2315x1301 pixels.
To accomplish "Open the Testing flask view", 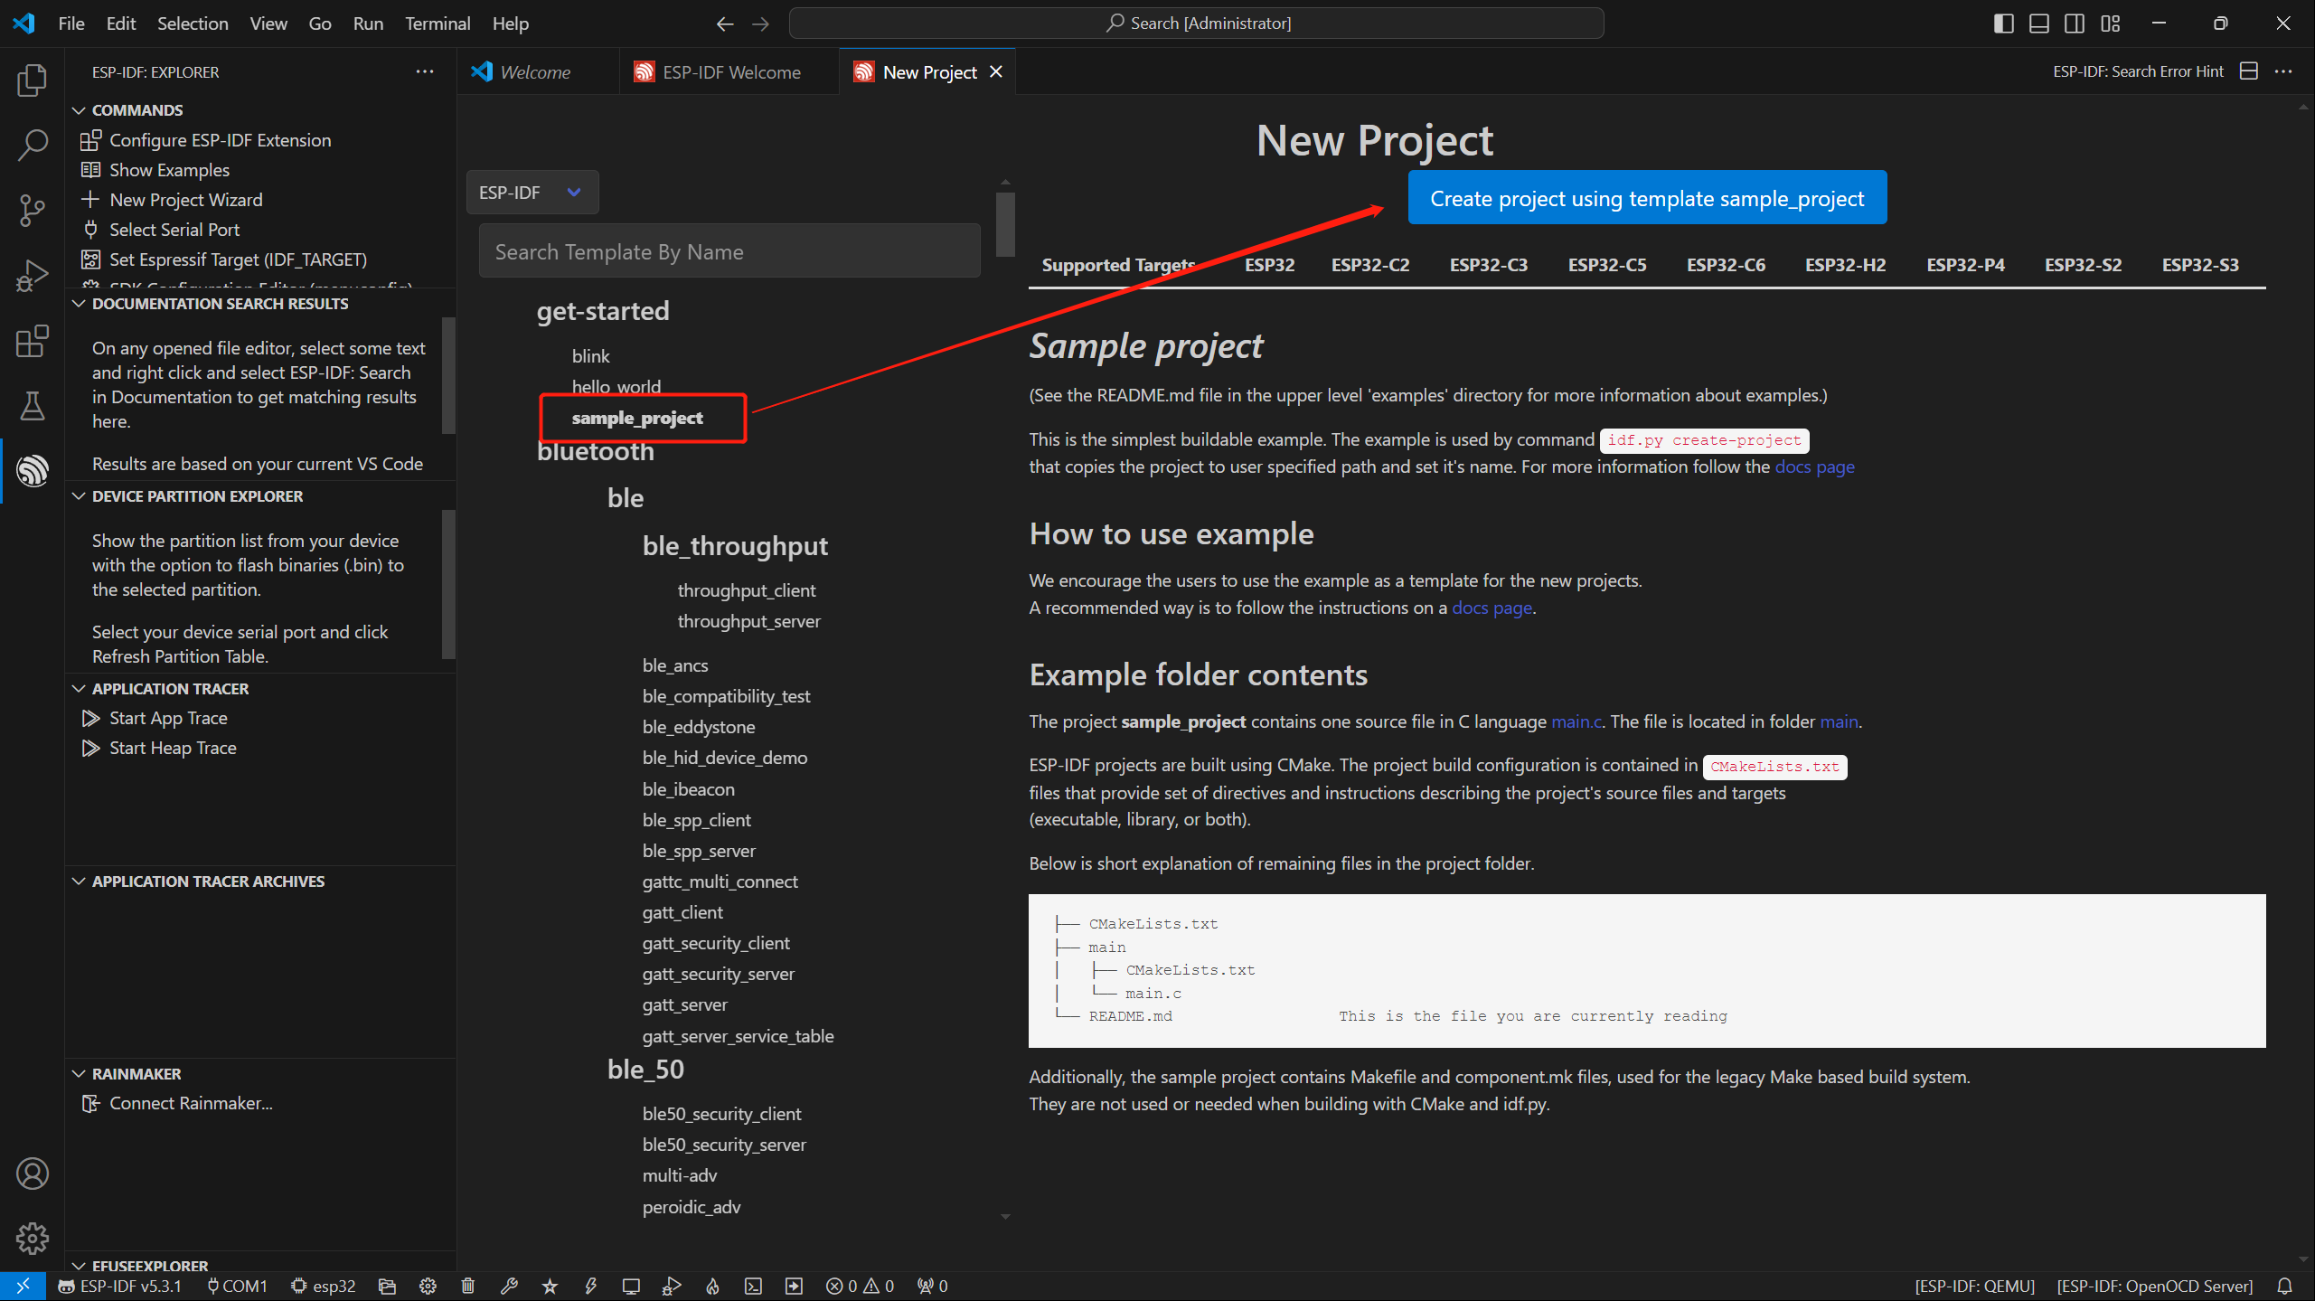I will (x=33, y=406).
